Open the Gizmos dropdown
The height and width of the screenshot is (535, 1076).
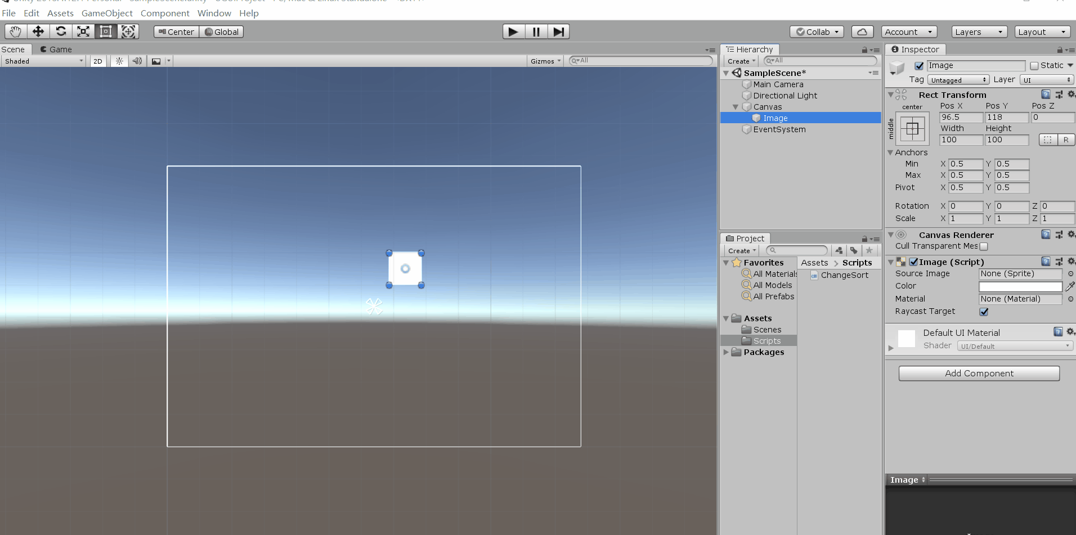pyautogui.click(x=546, y=61)
